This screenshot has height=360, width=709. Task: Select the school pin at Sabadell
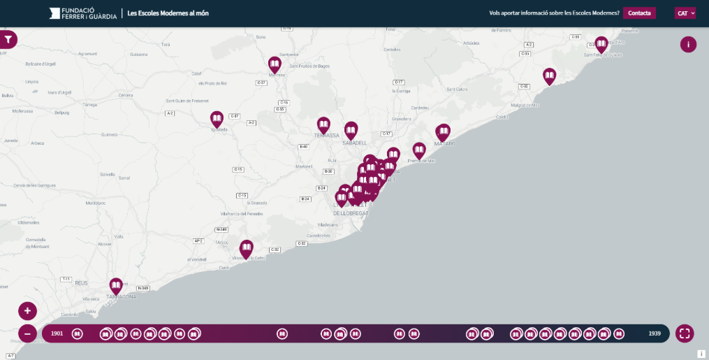point(351,129)
